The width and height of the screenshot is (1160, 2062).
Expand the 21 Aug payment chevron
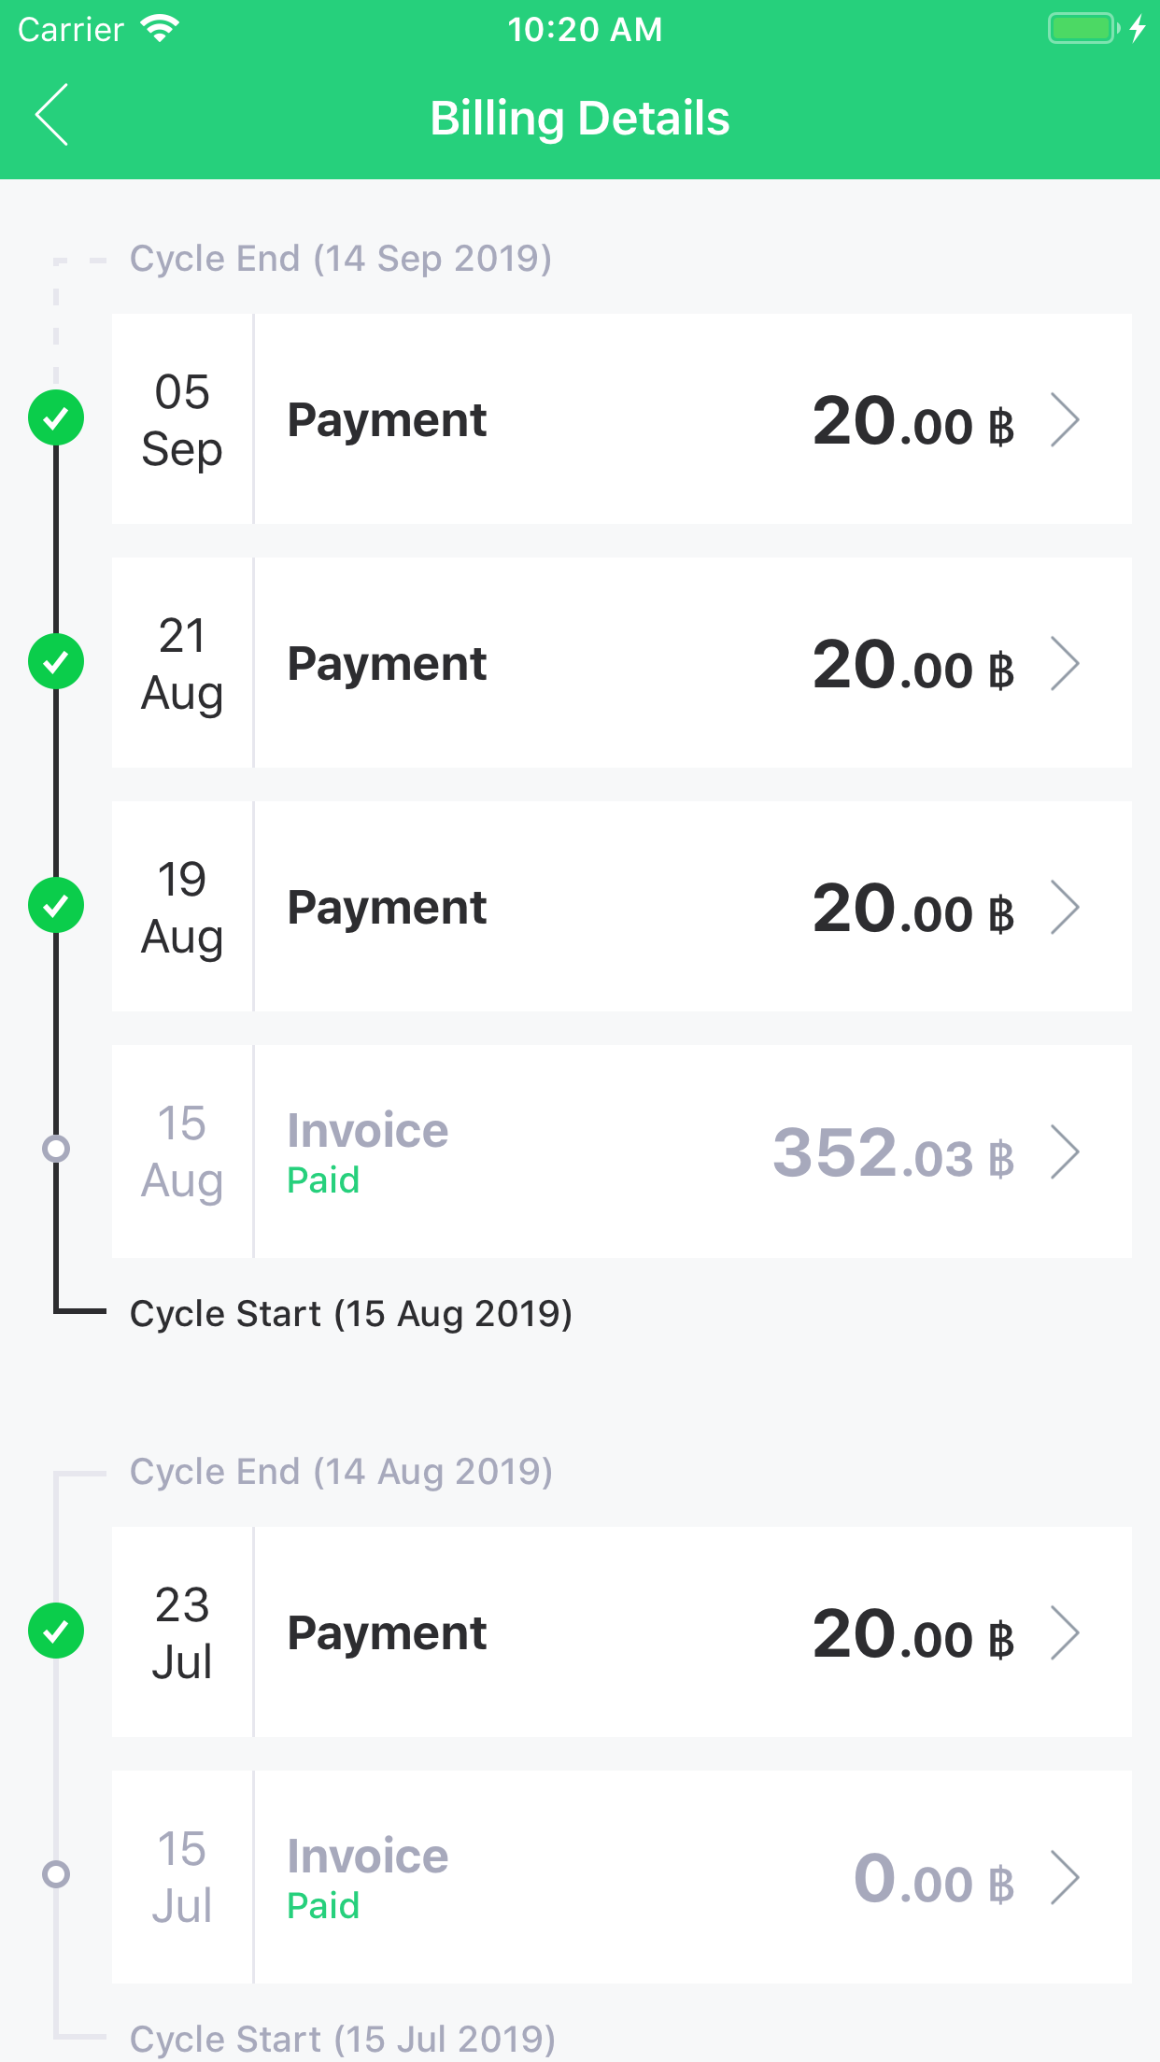pyautogui.click(x=1065, y=664)
